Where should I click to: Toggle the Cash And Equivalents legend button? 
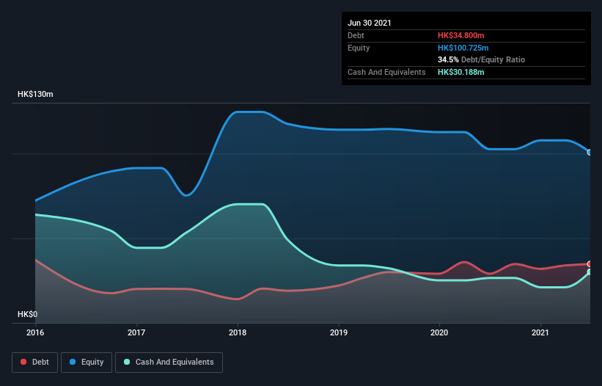(169, 363)
